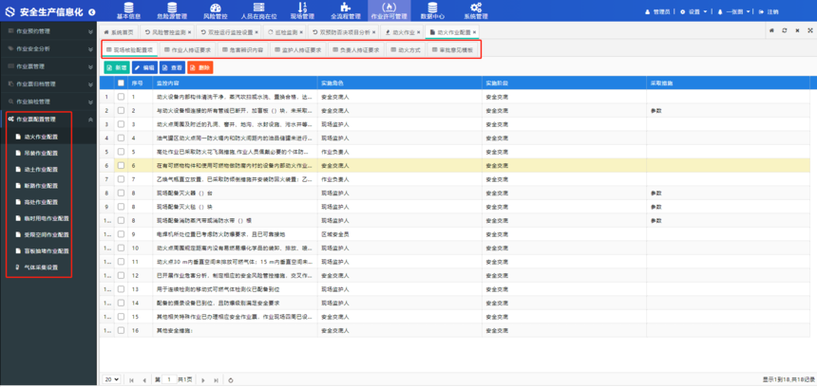Open the 基本信息 module icon
The width and height of the screenshot is (817, 387).
click(128, 10)
